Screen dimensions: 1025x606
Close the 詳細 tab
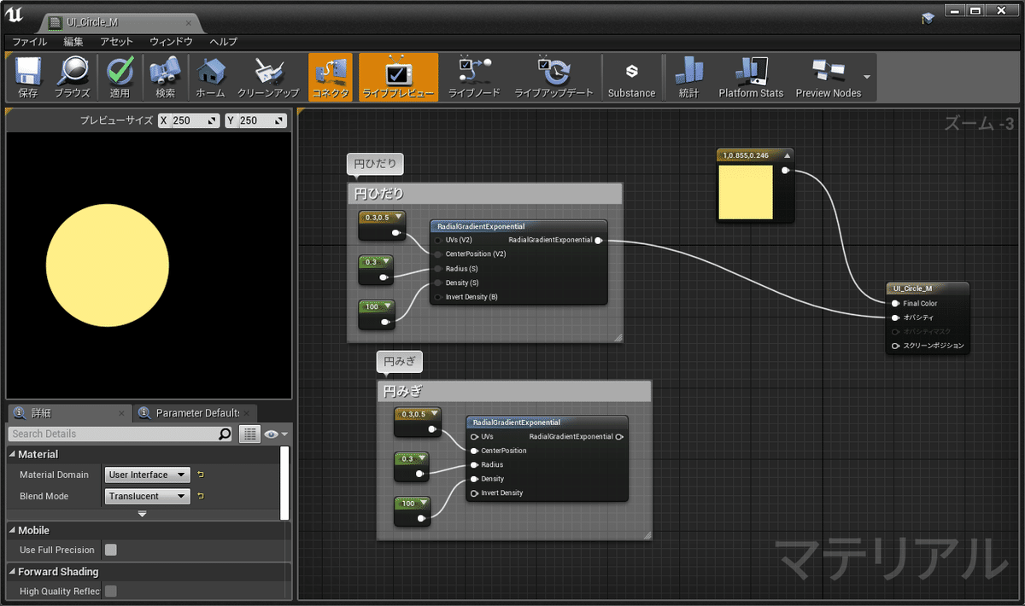(120, 414)
